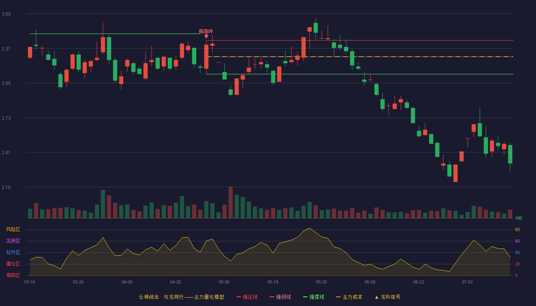Viewport: 536px width, 306px height.
Task: Click the 07-02 date axis label
Action: tap(467, 282)
